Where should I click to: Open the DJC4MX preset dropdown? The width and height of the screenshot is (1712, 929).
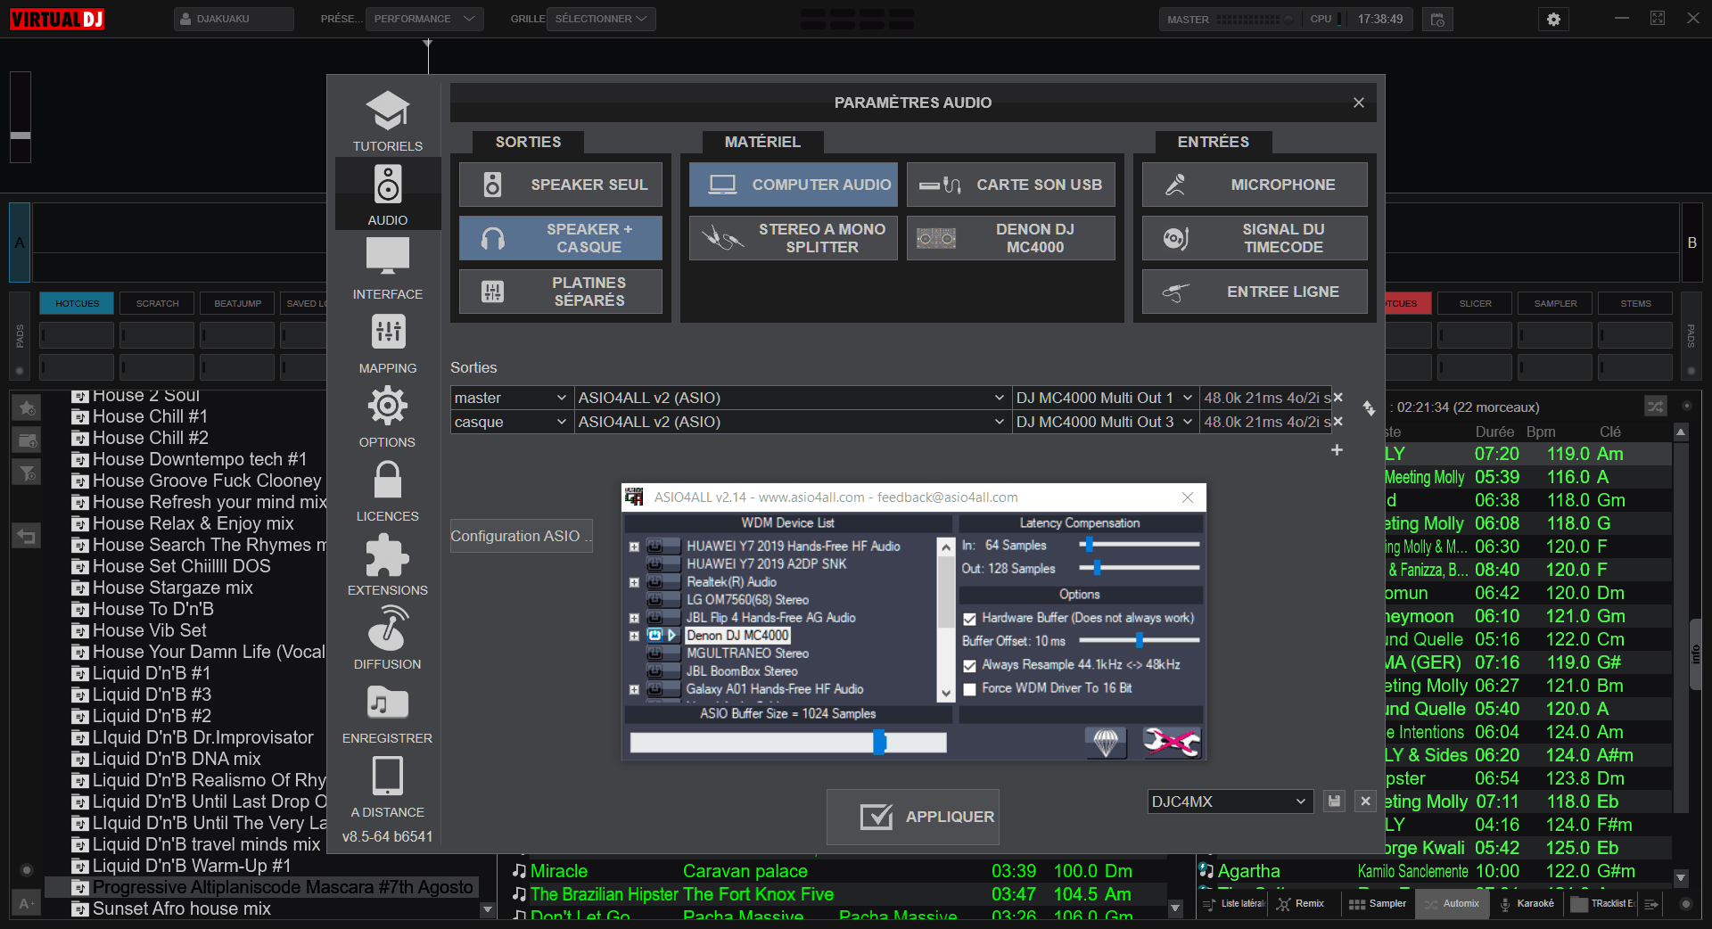[x=1301, y=802]
